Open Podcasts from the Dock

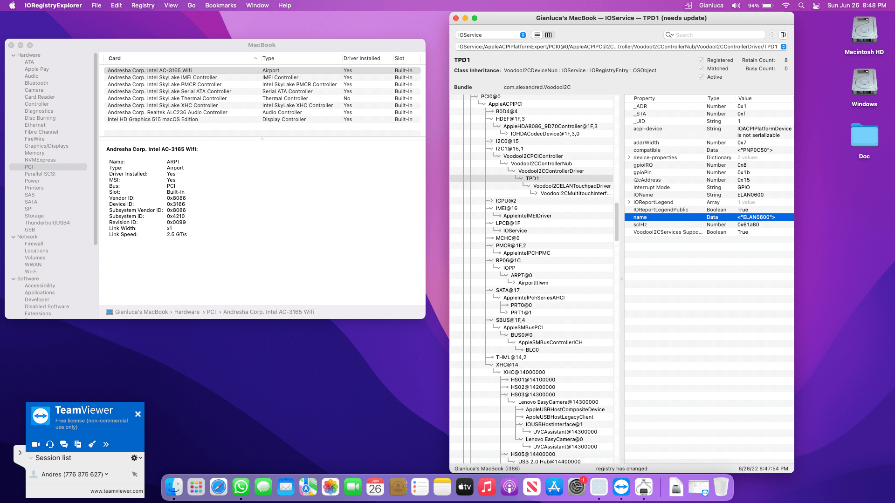pos(509,487)
